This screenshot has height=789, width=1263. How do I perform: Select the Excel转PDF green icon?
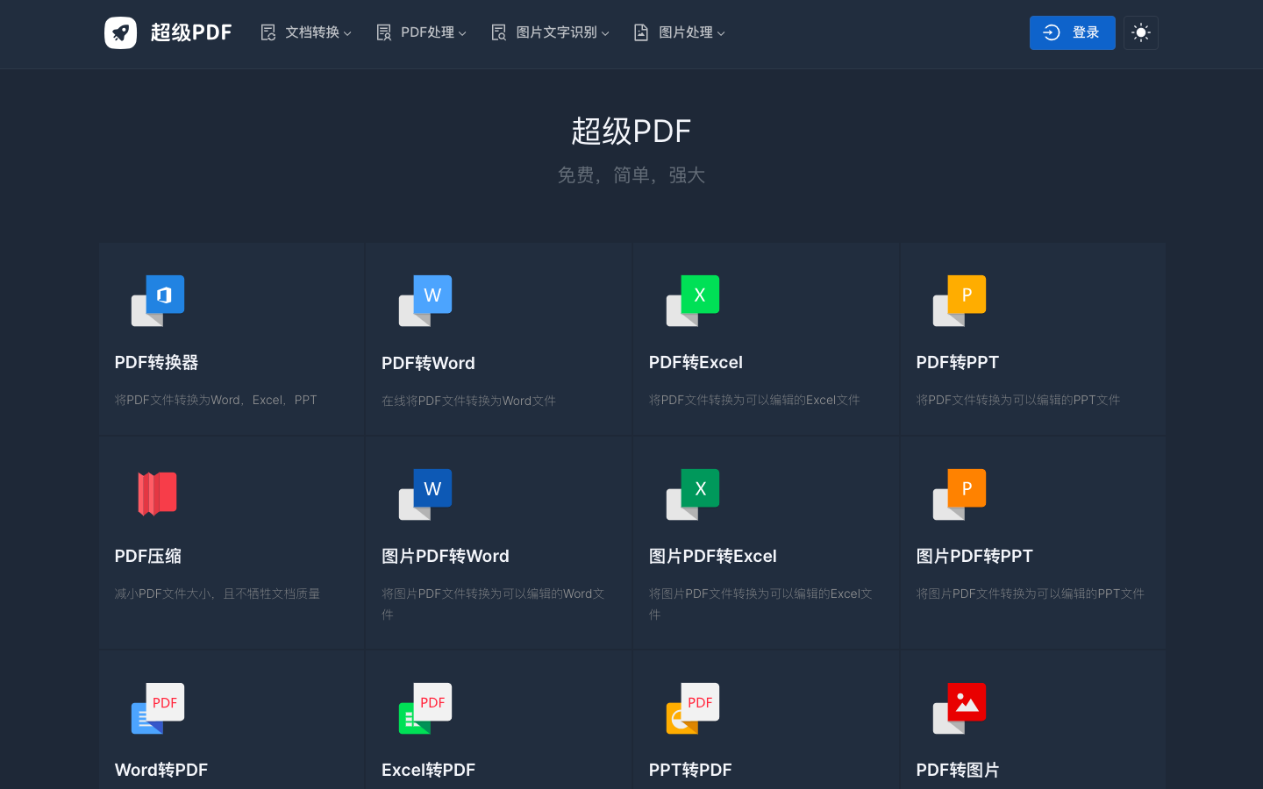[425, 707]
